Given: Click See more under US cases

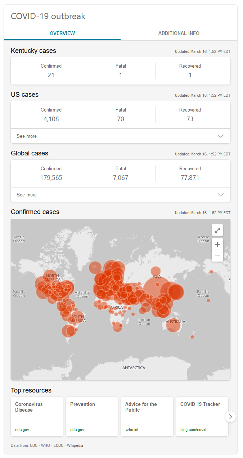Looking at the screenshot, I should [27, 136].
